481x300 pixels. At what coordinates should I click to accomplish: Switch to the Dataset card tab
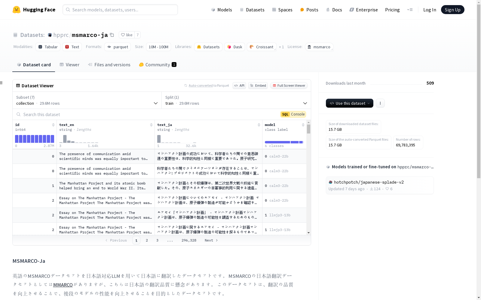pyautogui.click(x=34, y=65)
